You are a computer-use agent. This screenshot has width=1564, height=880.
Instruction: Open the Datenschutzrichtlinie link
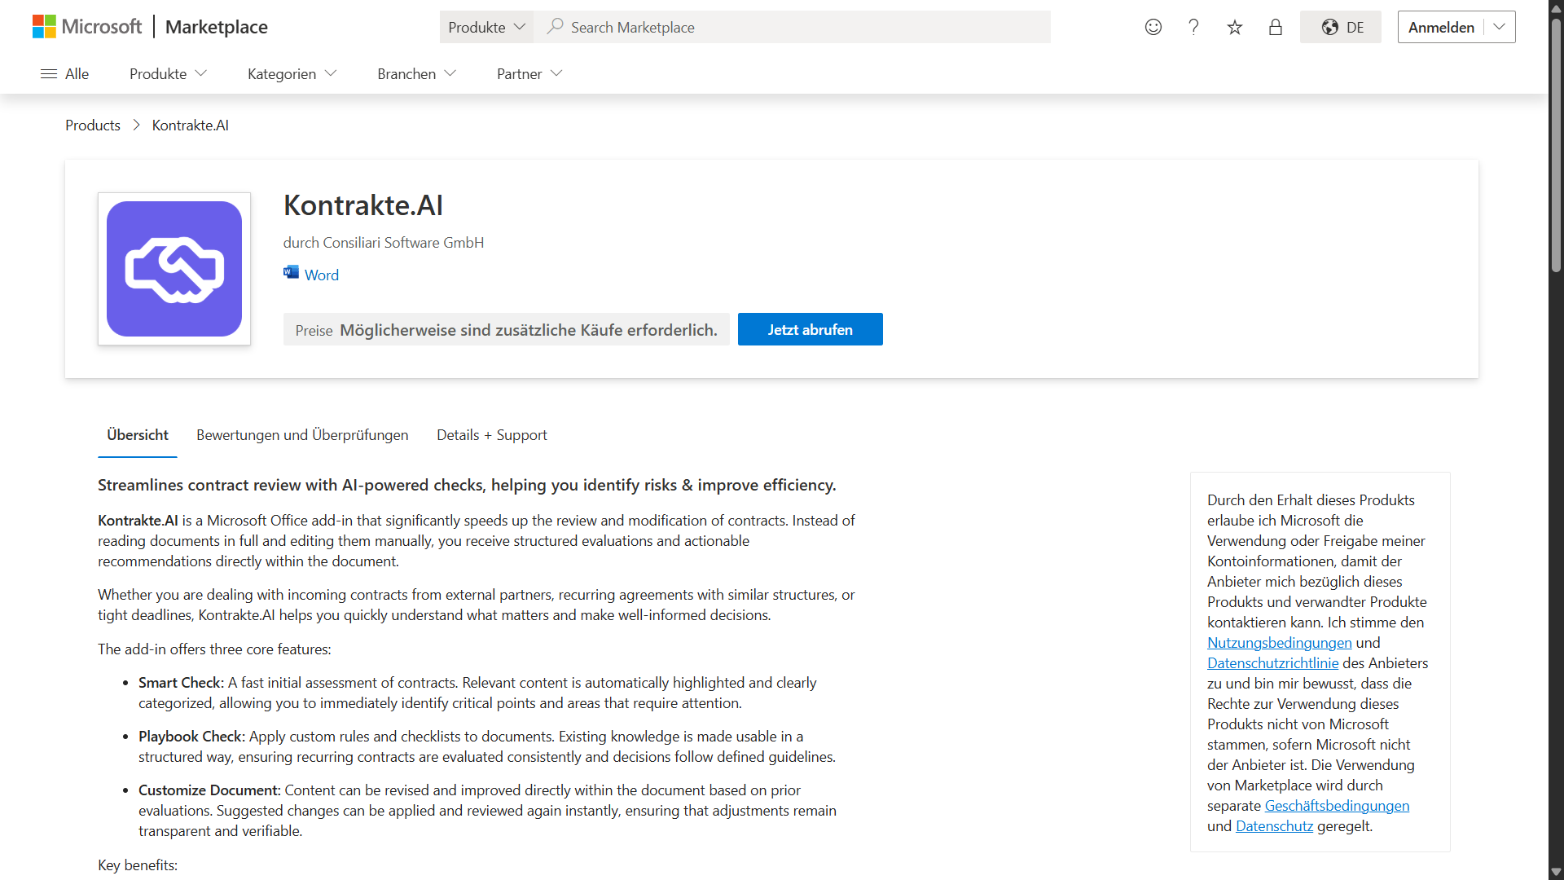[1273, 662]
